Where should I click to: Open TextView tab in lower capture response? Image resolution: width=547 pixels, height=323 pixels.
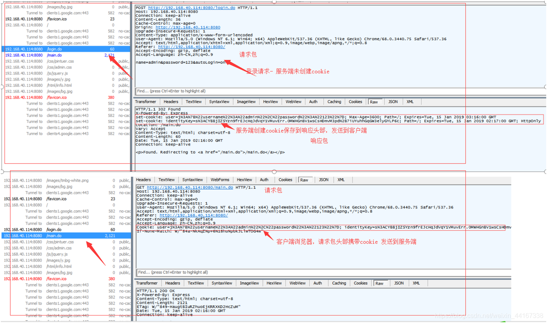coord(195,283)
